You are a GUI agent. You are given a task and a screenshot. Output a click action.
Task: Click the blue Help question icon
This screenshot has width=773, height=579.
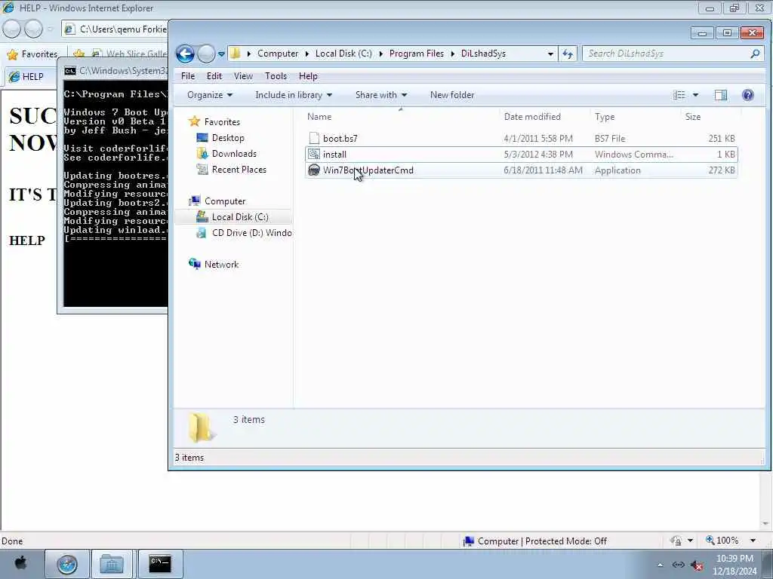tap(748, 95)
